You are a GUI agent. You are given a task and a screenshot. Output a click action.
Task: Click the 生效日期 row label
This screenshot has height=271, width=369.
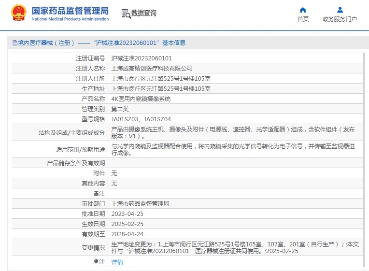point(93,224)
